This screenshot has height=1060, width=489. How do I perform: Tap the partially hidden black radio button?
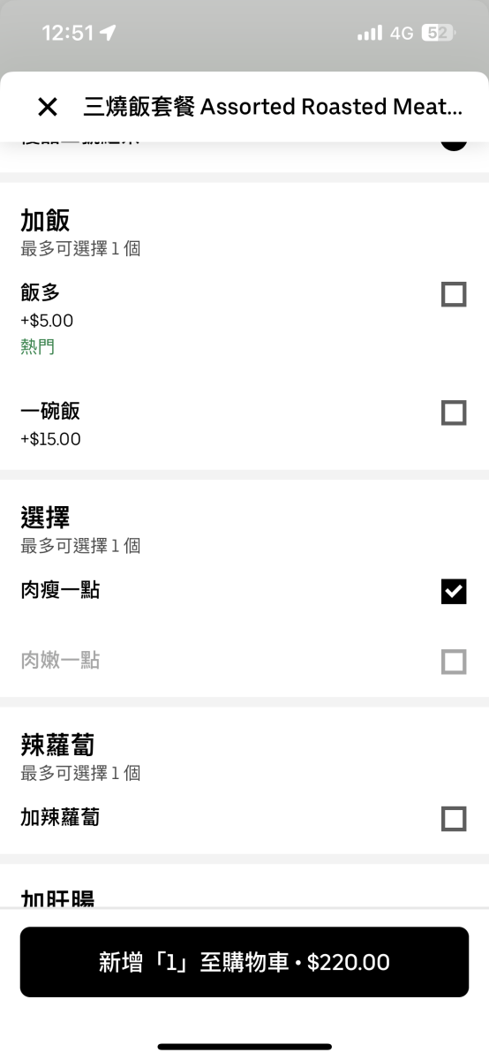pyautogui.click(x=454, y=144)
